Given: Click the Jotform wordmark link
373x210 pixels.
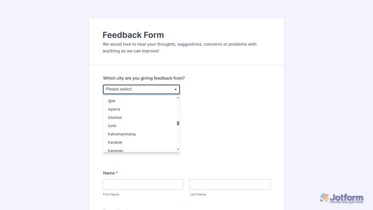Looking at the screenshot, I should click(347, 197).
